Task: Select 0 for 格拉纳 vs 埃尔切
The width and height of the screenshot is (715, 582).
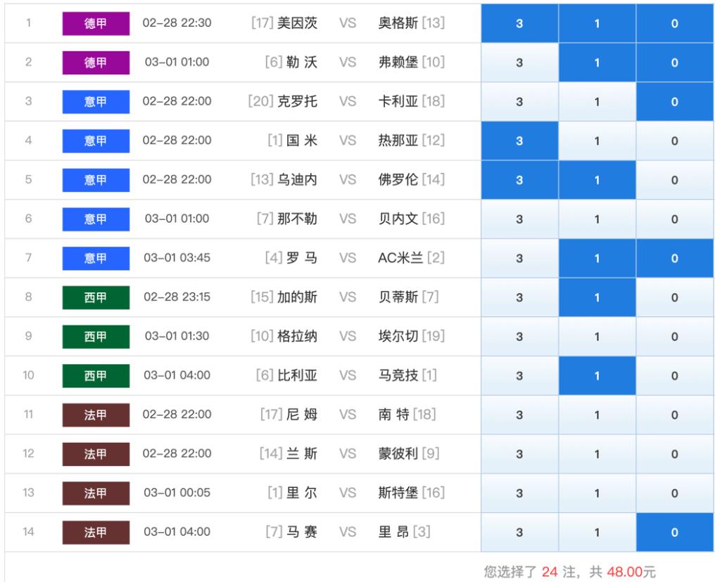Action: 674,337
